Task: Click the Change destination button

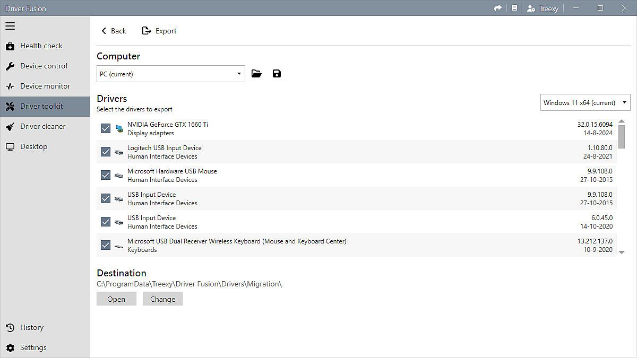Action: tap(162, 299)
